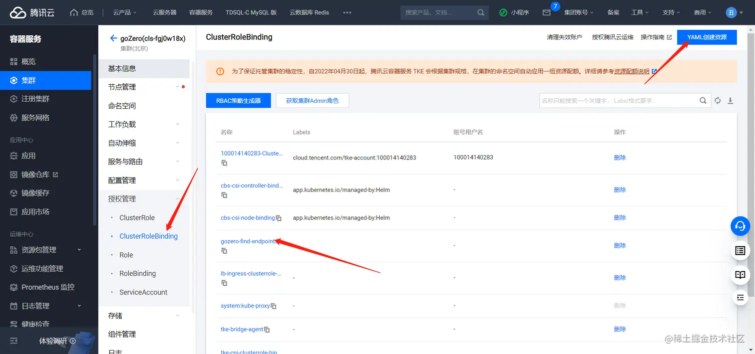Click 获取集群Admin角色 button
The image size is (755, 354).
coord(313,101)
